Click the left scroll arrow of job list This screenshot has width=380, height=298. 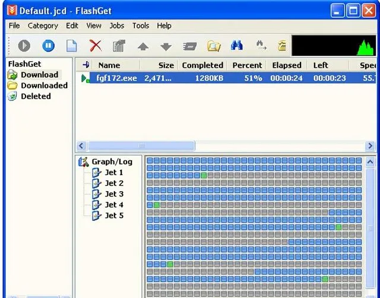coord(81,146)
